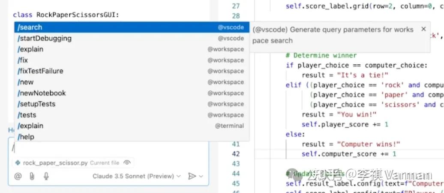444x193 pixels.
Task: Click line number 42 in the editor gutter
Action: (x=236, y=154)
